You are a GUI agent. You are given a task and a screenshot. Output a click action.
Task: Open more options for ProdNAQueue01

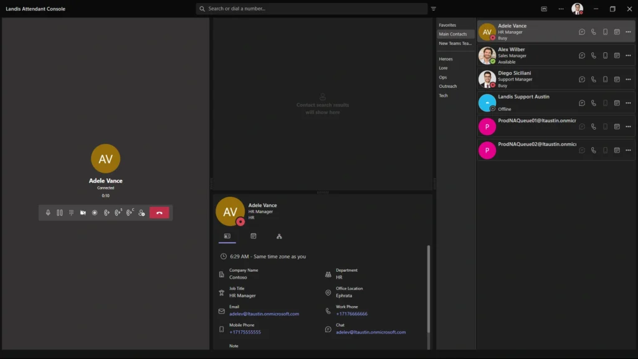click(x=628, y=127)
